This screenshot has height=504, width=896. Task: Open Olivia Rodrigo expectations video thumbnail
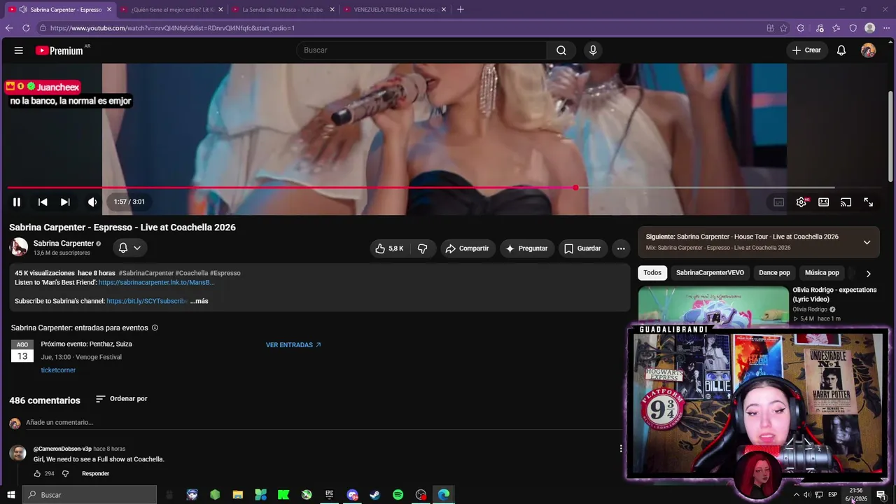click(713, 307)
